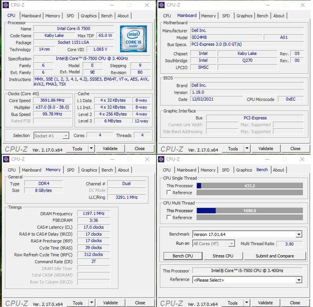The width and height of the screenshot is (313, 307).
Task: Tick Reference checkbox under CPU Single Thread
Action: pos(169,193)
